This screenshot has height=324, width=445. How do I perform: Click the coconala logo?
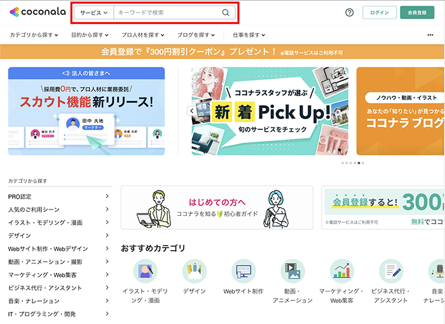[38, 12]
